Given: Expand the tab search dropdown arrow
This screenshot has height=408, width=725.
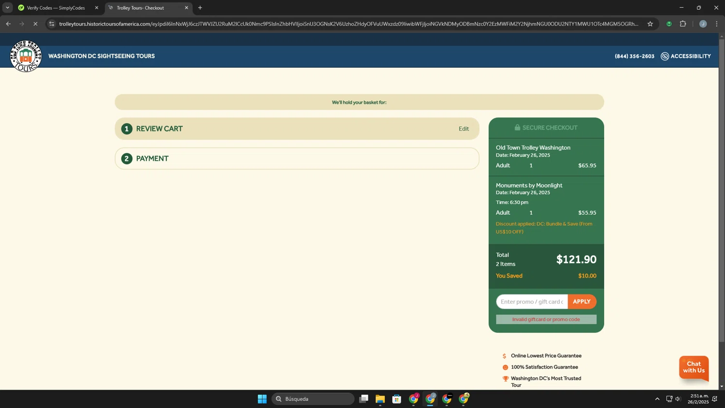Looking at the screenshot, I should tap(7, 8).
